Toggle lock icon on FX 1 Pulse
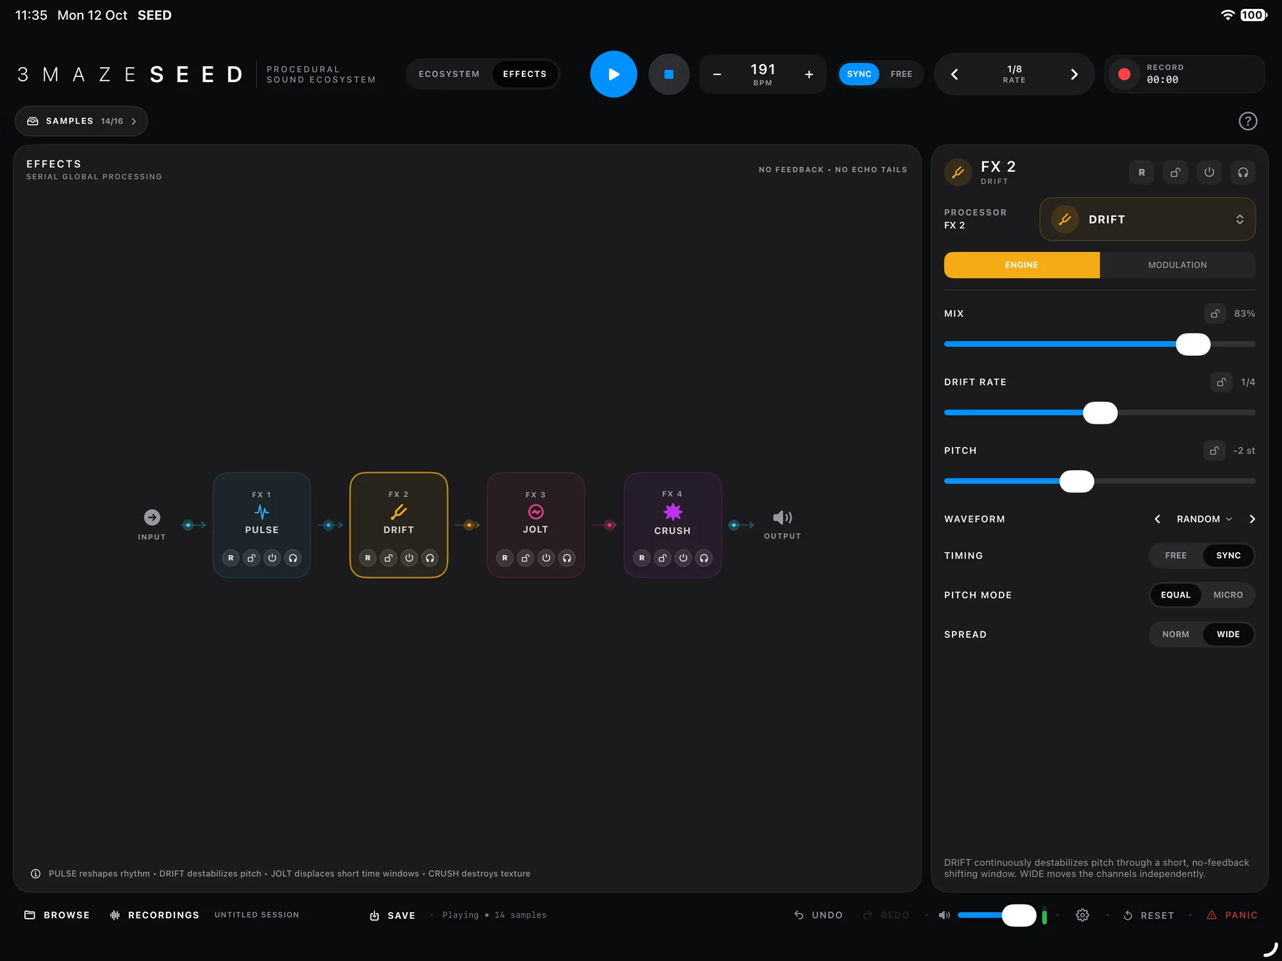1282x961 pixels. pyautogui.click(x=252, y=558)
